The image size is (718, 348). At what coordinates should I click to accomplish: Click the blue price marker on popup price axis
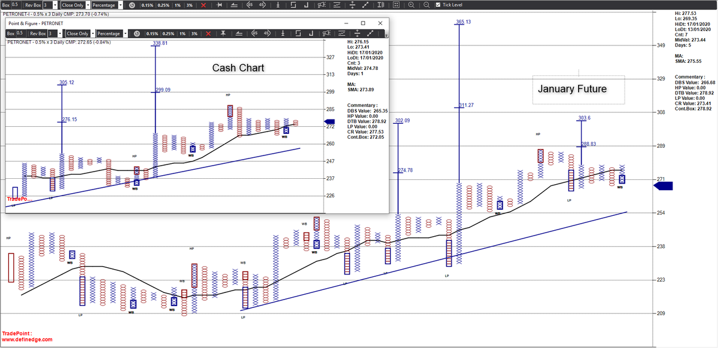point(328,121)
